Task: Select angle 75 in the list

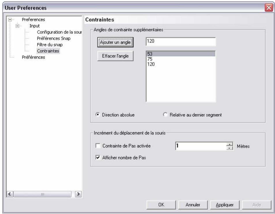Action: coord(149,59)
